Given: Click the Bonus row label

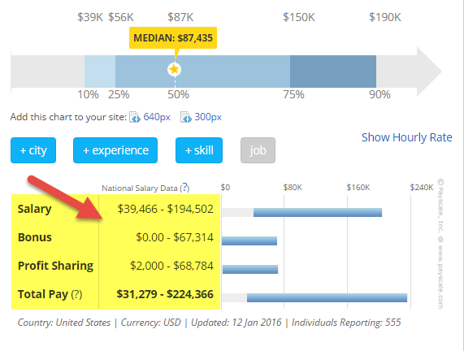Looking at the screenshot, I should pos(35,237).
